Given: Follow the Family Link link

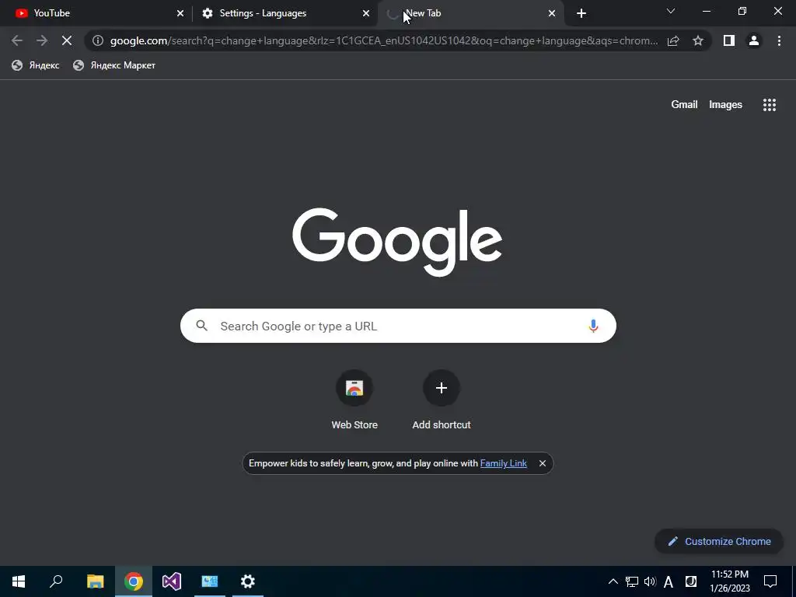Looking at the screenshot, I should (x=504, y=463).
